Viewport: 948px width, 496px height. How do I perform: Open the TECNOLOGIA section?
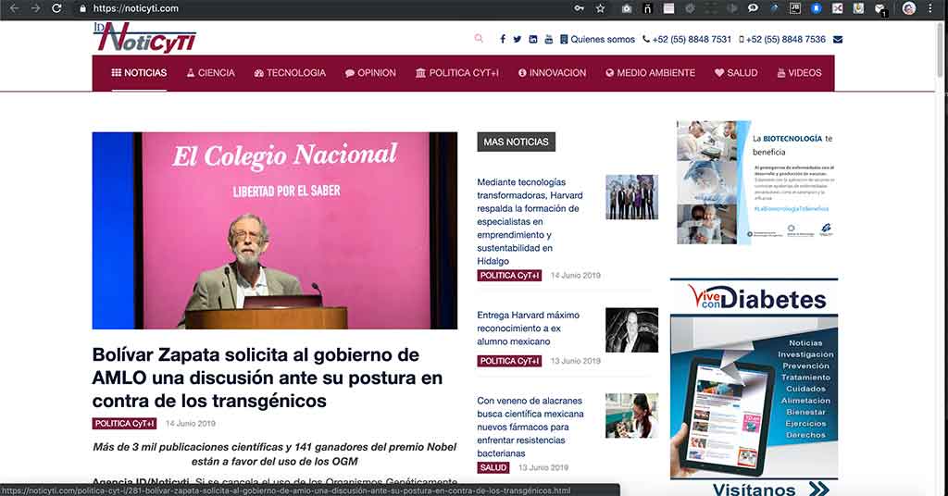[290, 73]
